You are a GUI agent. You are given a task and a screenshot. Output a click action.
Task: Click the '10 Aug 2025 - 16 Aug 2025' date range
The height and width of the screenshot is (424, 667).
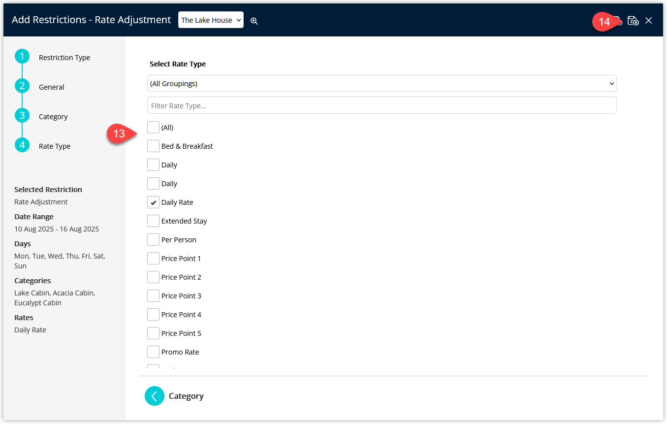[57, 229]
